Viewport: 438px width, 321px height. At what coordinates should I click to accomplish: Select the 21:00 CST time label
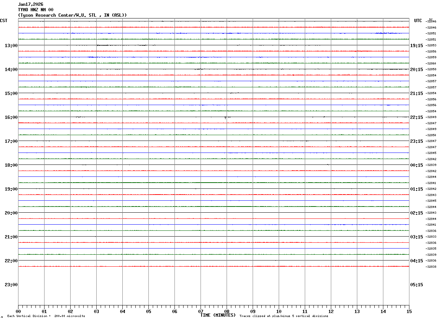(11, 237)
